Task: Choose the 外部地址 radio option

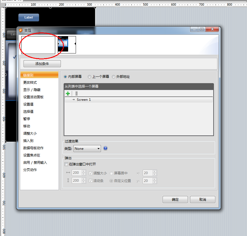Action: point(114,76)
